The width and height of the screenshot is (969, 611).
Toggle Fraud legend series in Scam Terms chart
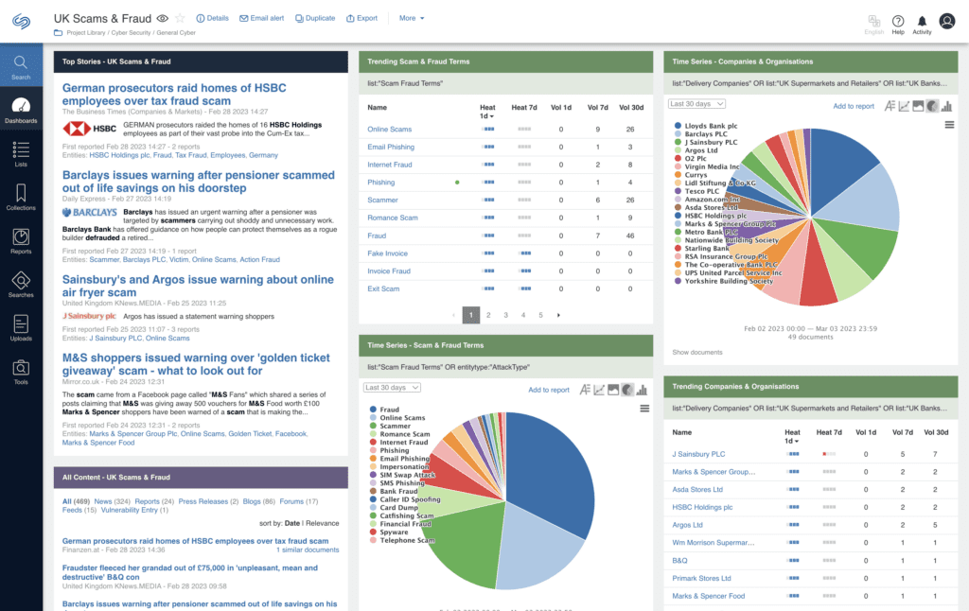(384, 410)
